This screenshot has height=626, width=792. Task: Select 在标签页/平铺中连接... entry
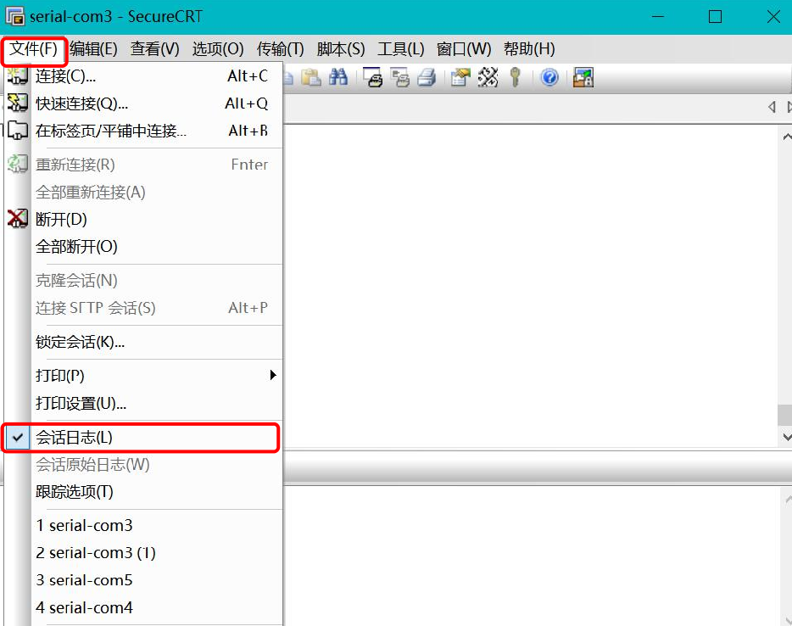tap(143, 131)
